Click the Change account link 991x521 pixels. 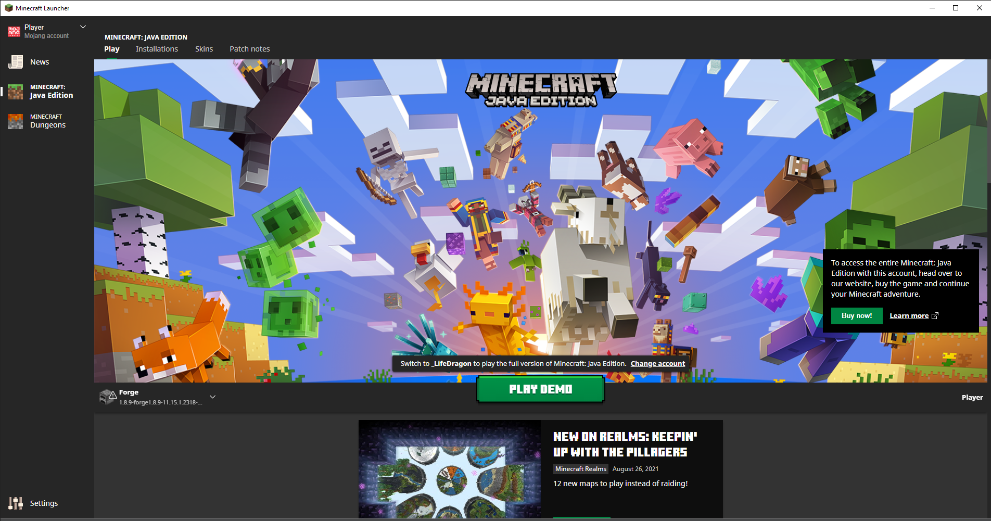[x=658, y=364]
